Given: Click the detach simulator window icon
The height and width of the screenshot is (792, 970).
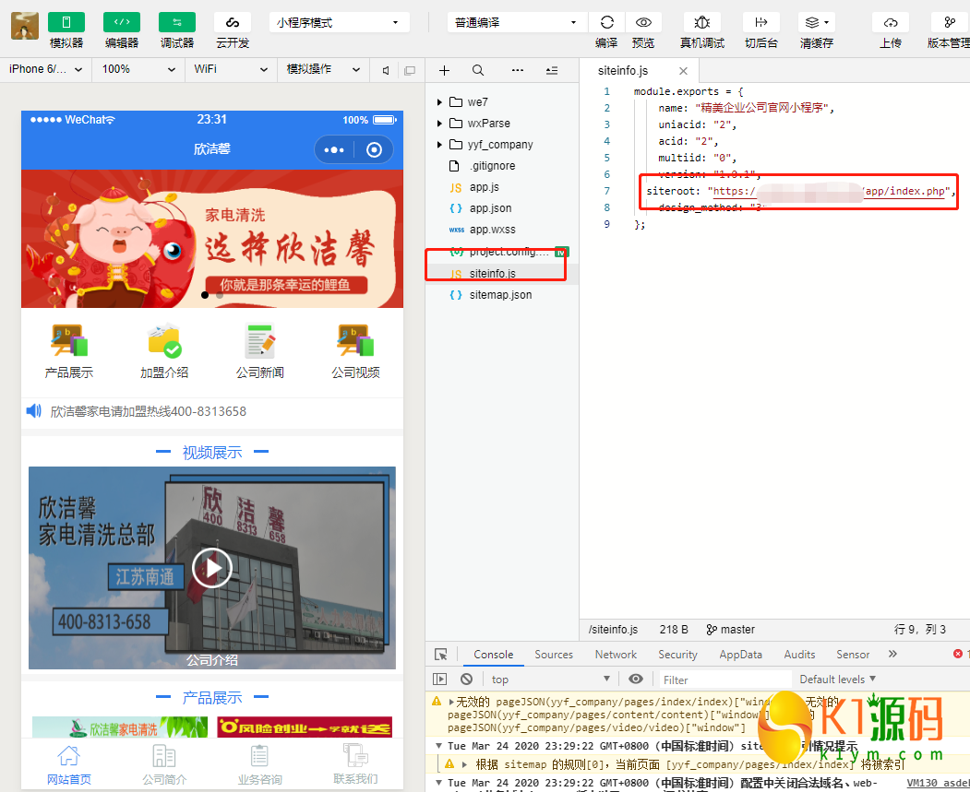Looking at the screenshot, I should [x=410, y=70].
